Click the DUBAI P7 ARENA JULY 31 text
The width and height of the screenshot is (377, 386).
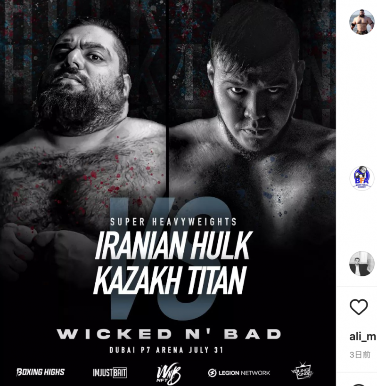coord(166,350)
